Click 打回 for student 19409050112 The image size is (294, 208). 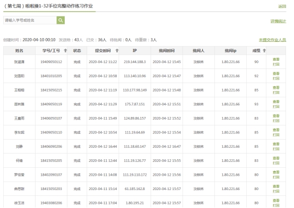coord(276,64)
